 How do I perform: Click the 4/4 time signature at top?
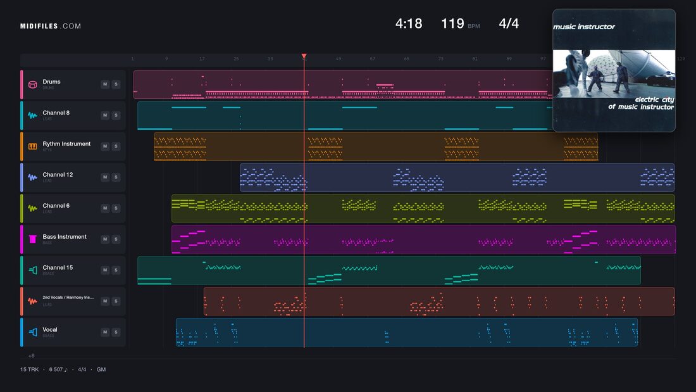click(x=509, y=23)
